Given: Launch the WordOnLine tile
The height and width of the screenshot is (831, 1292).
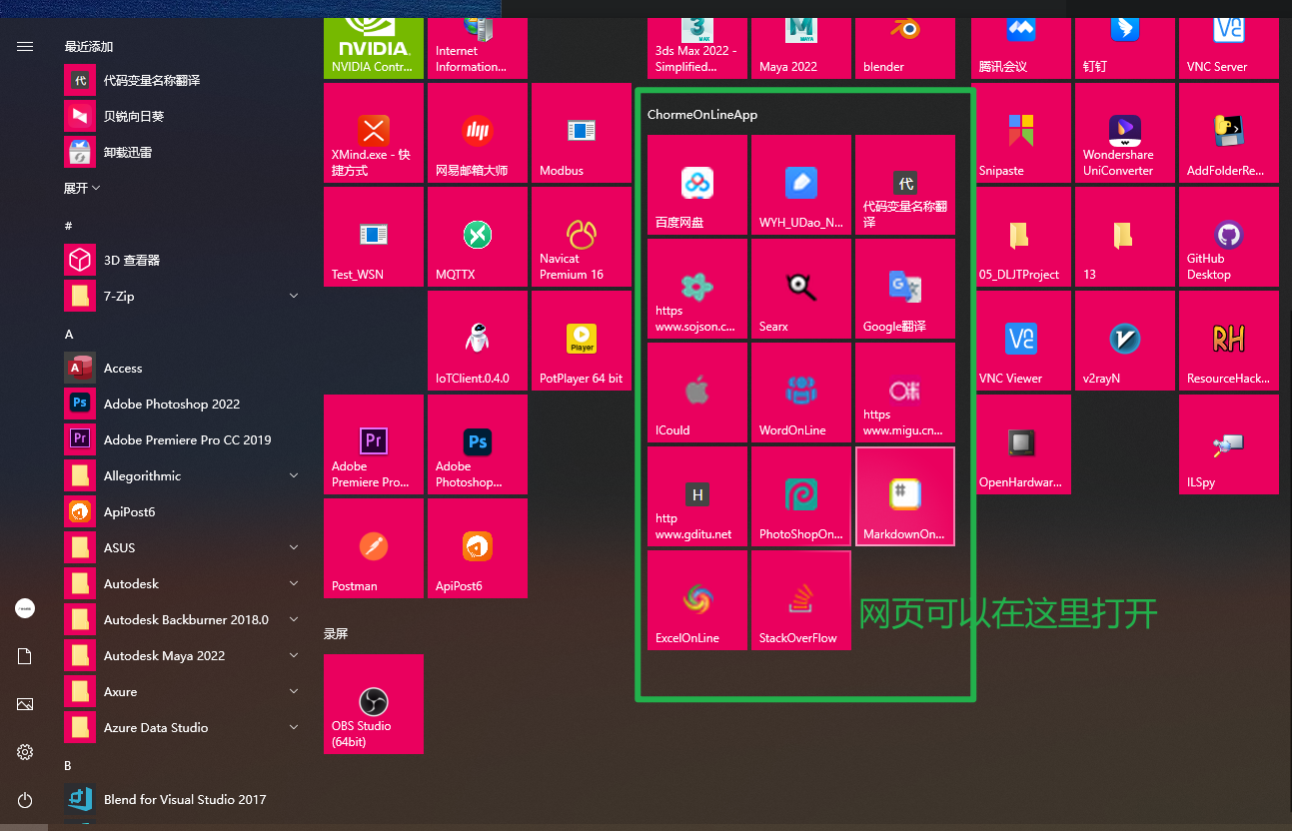Looking at the screenshot, I should 801,393.
